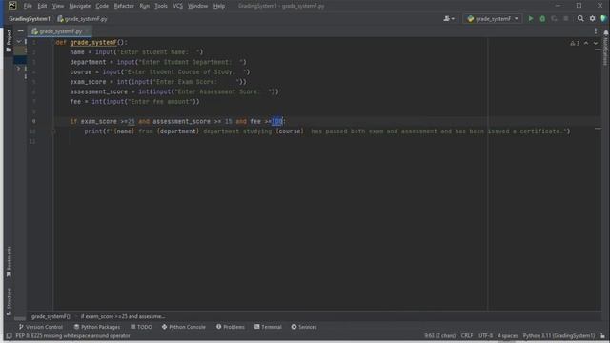Open Tools menu
Viewport: 610px width, 343px height.
tap(161, 6)
